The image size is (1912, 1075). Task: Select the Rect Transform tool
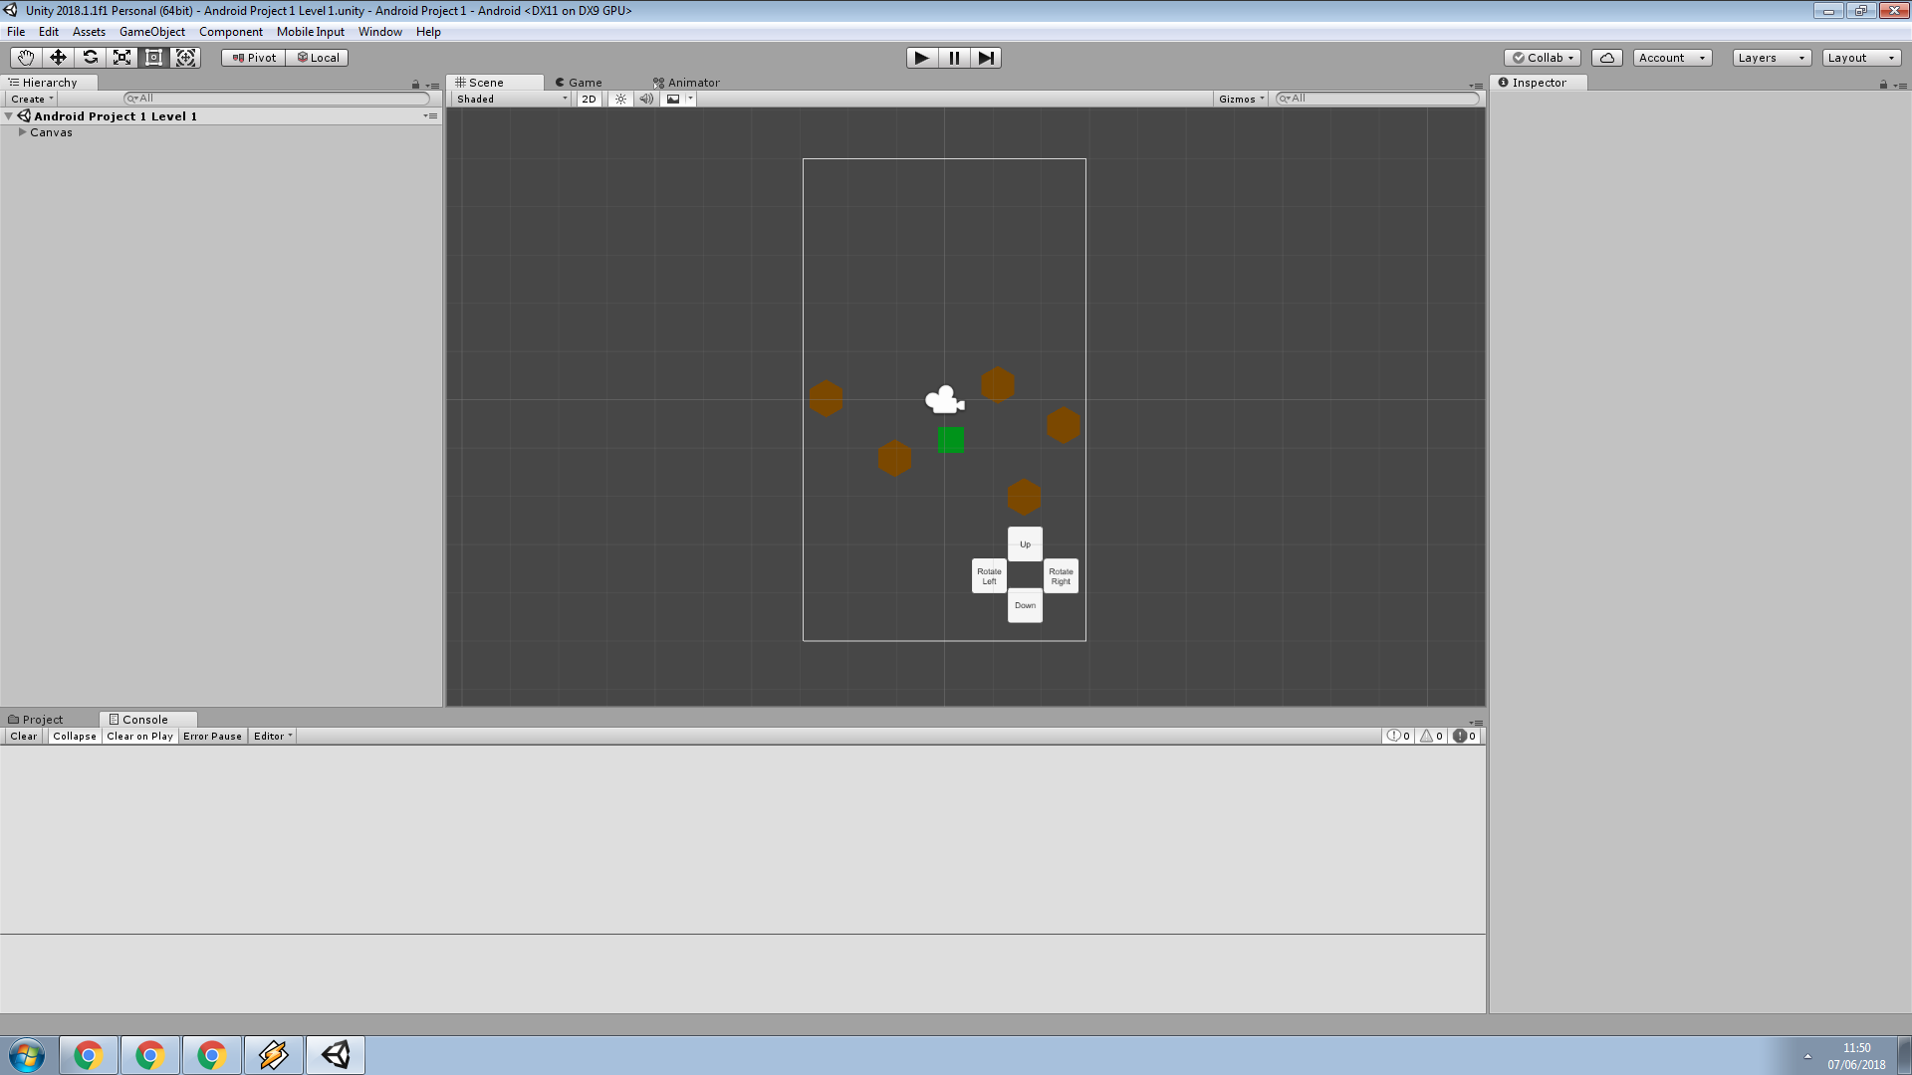pyautogui.click(x=153, y=58)
